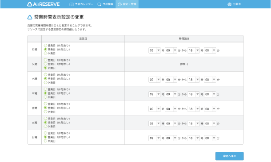Viewport: 271px width, 162px height.
Task: Open 日曜 start minute dropdown
Action: [171, 138]
